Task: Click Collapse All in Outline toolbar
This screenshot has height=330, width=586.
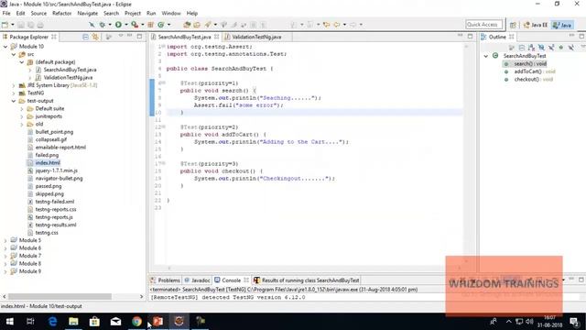Action: pos(522,48)
